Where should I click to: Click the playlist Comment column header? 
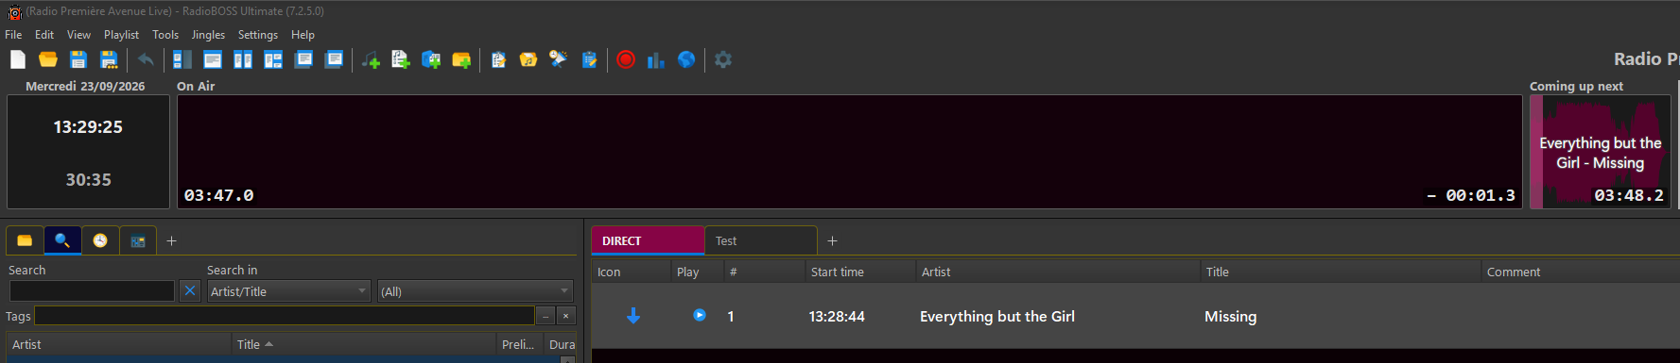click(1580, 272)
